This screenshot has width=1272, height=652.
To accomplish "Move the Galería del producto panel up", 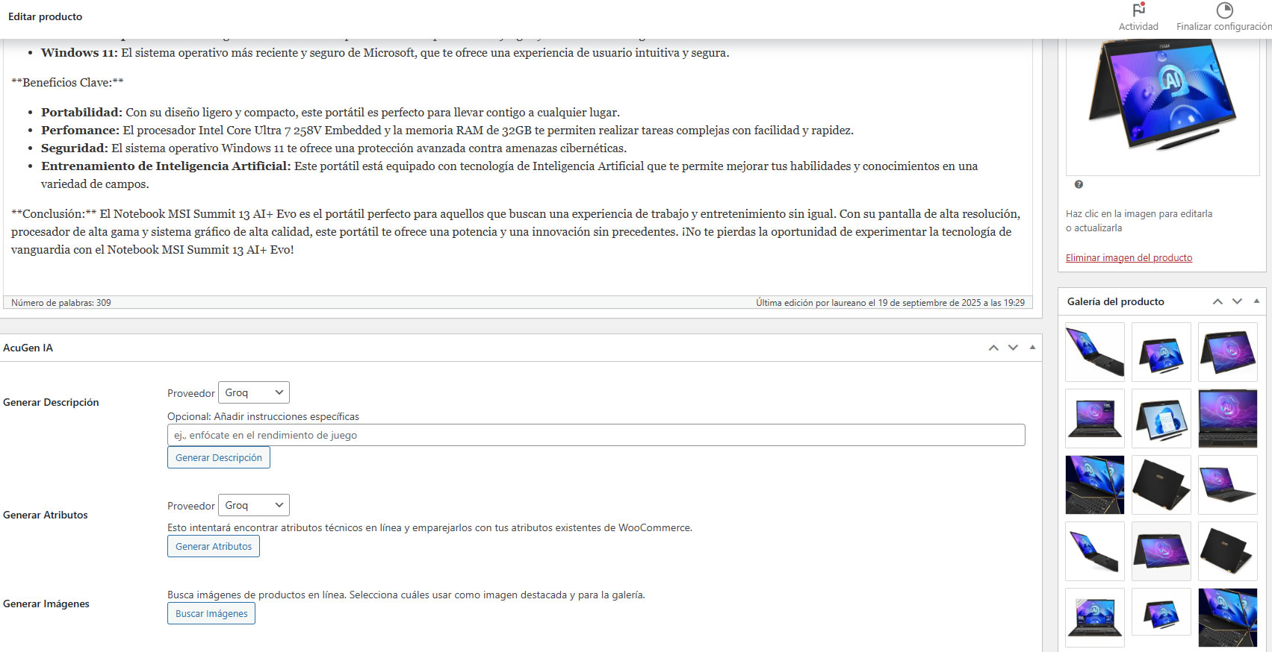I will [1217, 301].
